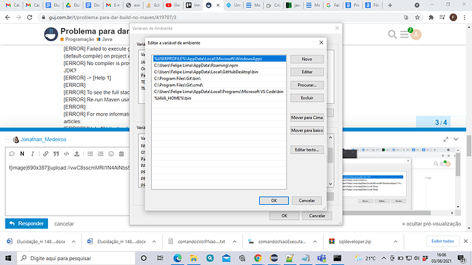Insert emoji with the smiley icon

click(x=111, y=154)
